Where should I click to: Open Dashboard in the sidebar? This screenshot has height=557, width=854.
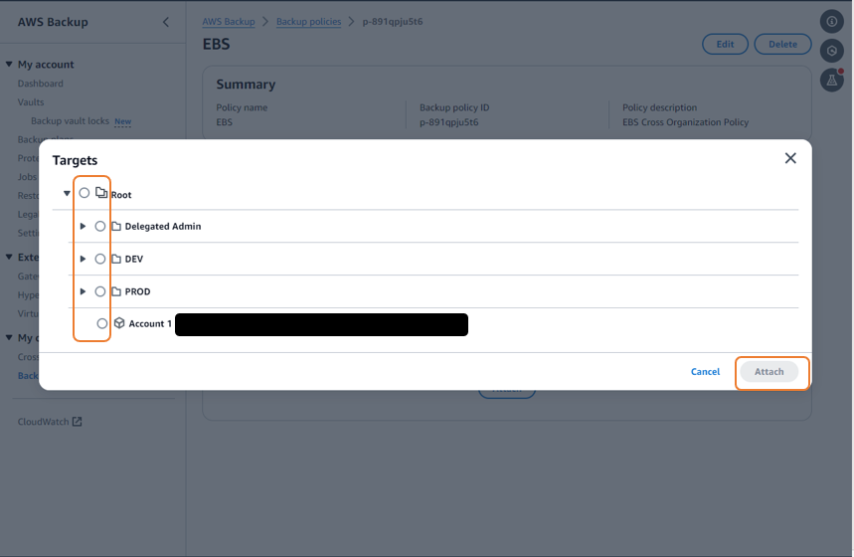click(41, 84)
